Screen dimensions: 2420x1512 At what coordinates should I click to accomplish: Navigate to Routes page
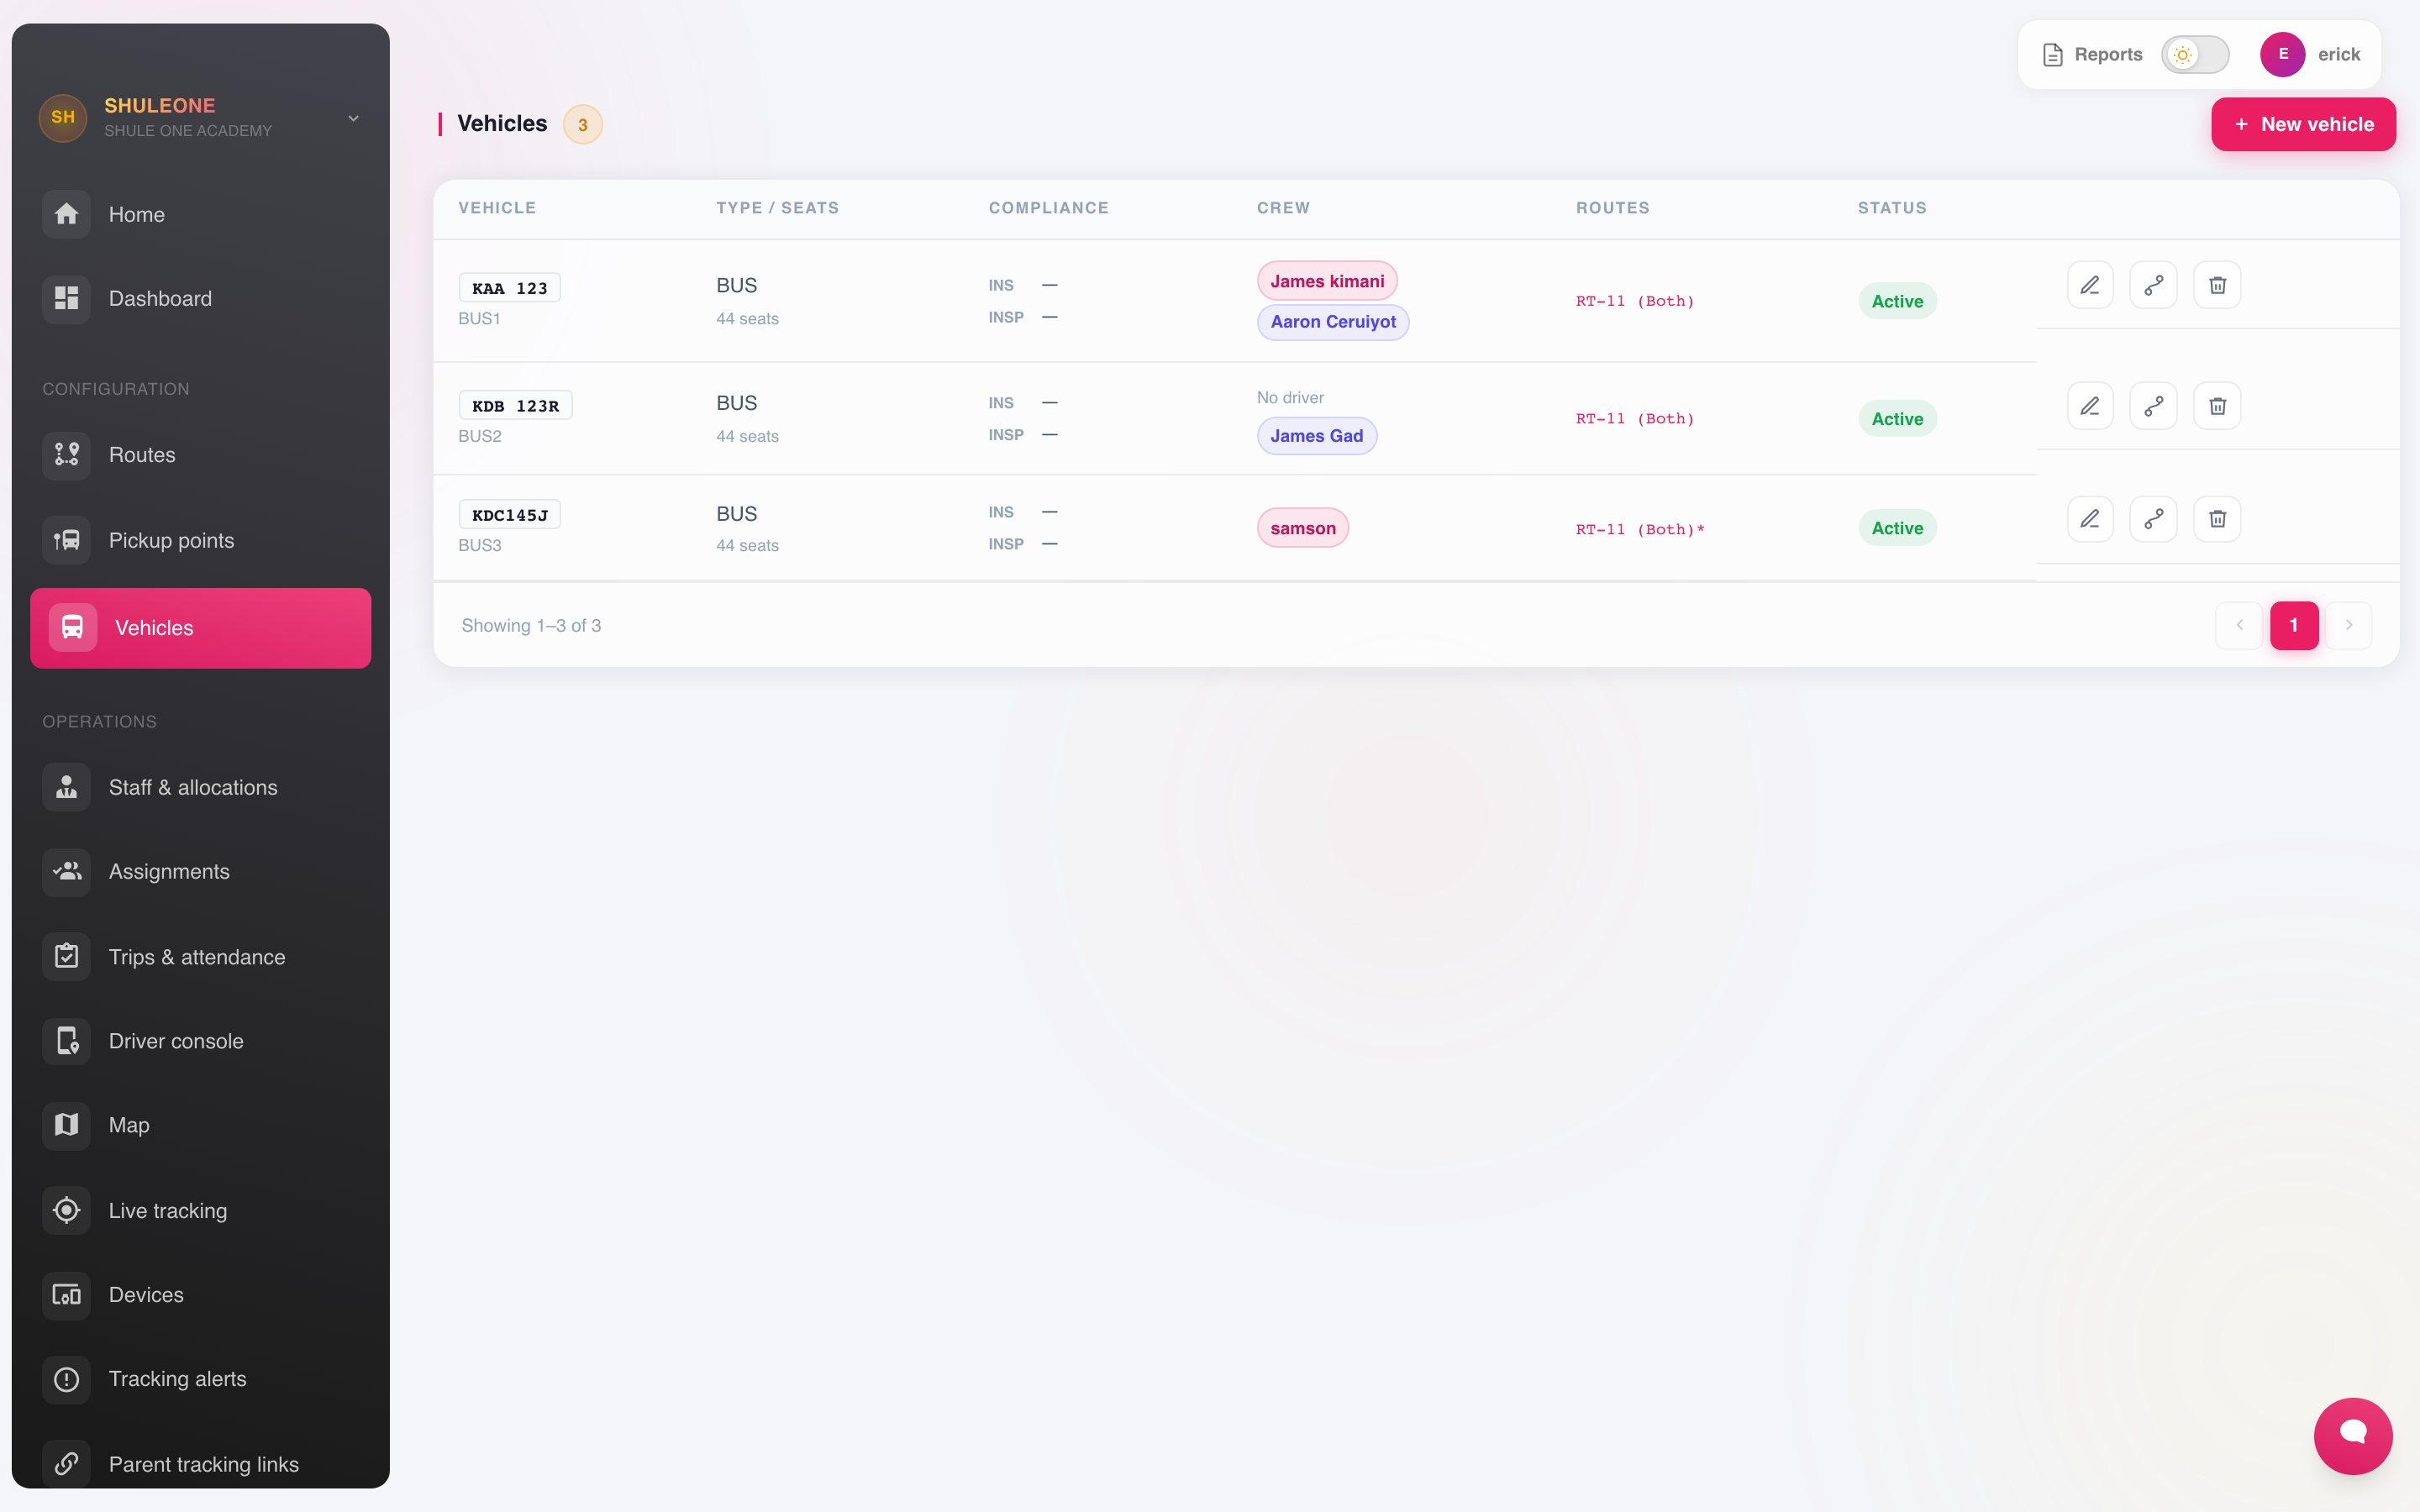tap(200, 455)
